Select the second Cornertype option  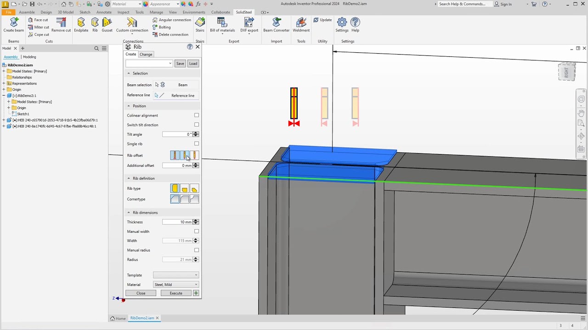tap(185, 199)
